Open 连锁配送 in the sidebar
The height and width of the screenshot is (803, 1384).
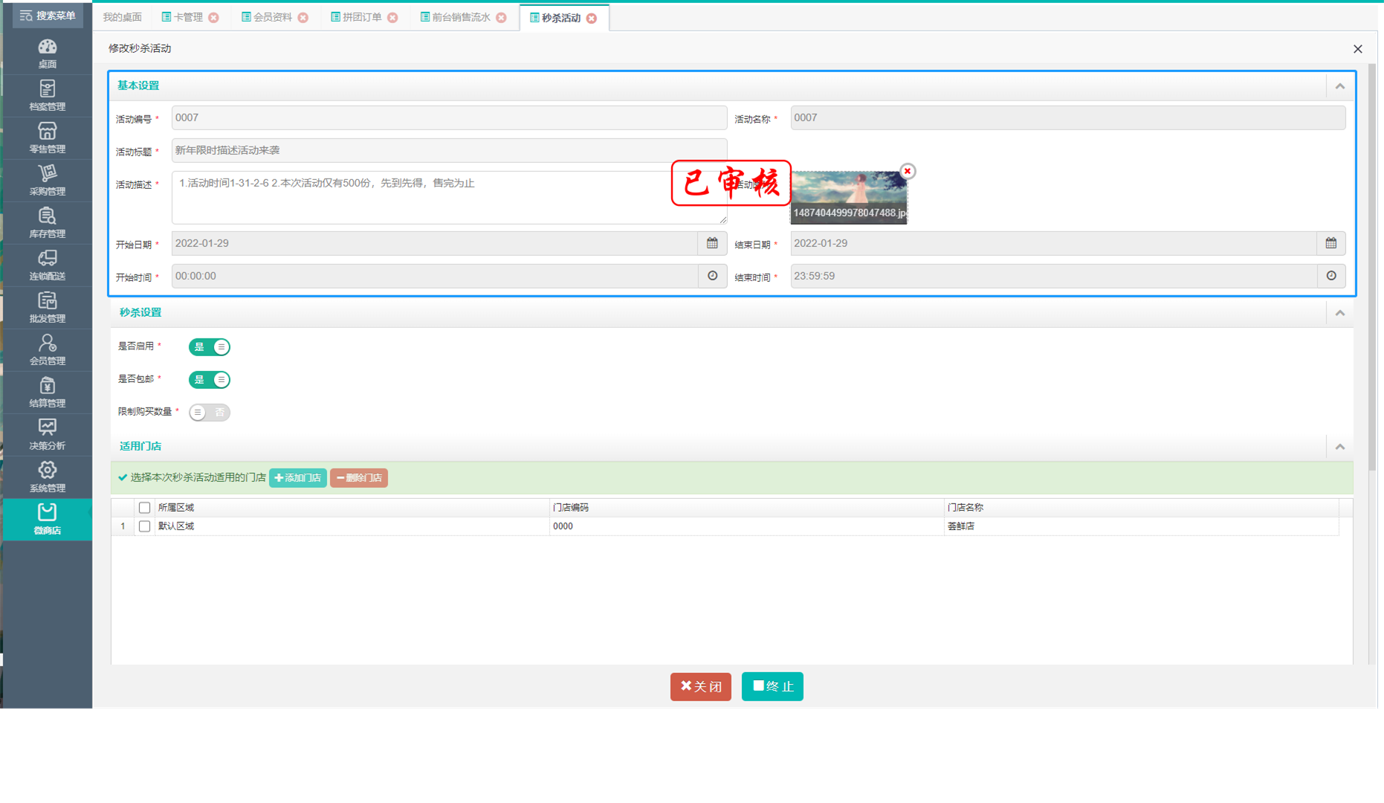47,265
